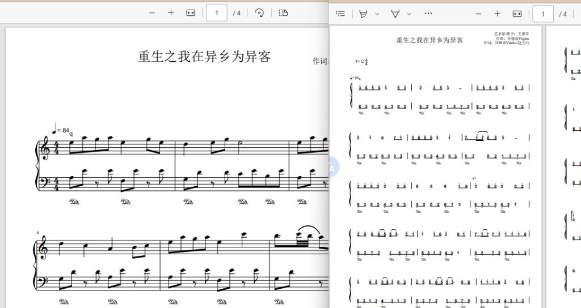Open more options ellipsis in right window
The image size is (581, 308).
(428, 14)
